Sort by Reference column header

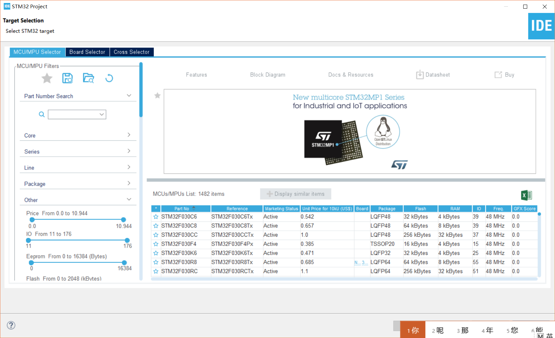pos(237,209)
